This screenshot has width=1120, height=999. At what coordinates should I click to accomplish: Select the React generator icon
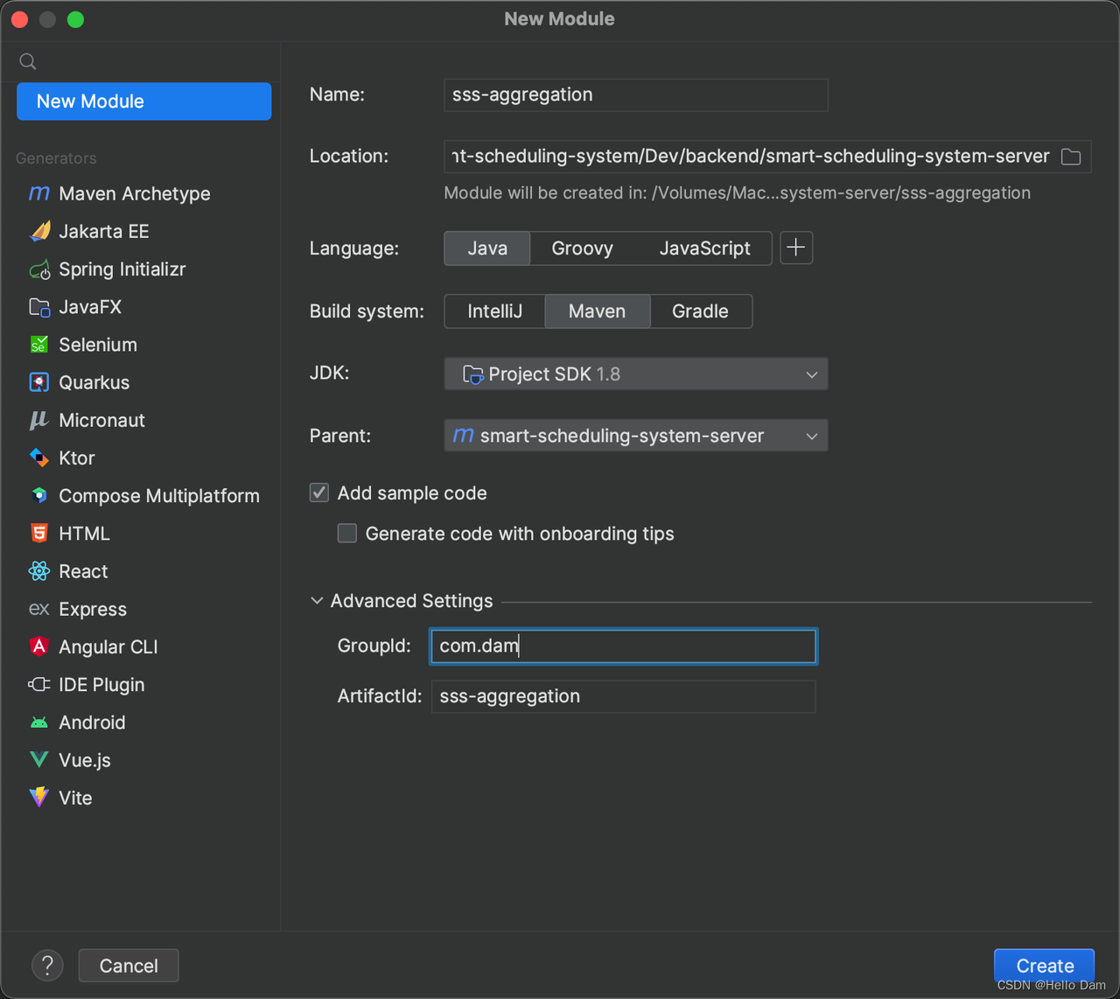(39, 571)
